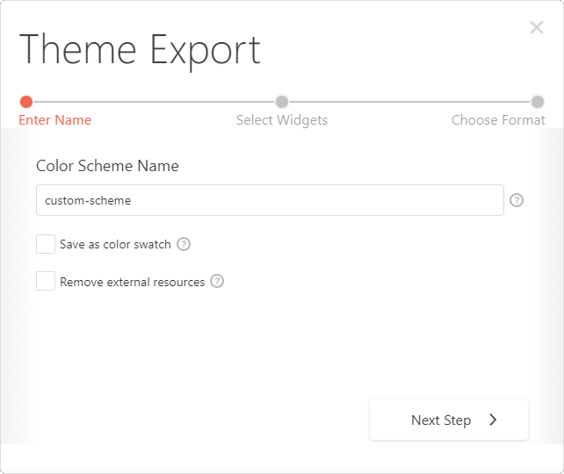Check Remove external resources option
The image size is (564, 474).
[x=46, y=281]
